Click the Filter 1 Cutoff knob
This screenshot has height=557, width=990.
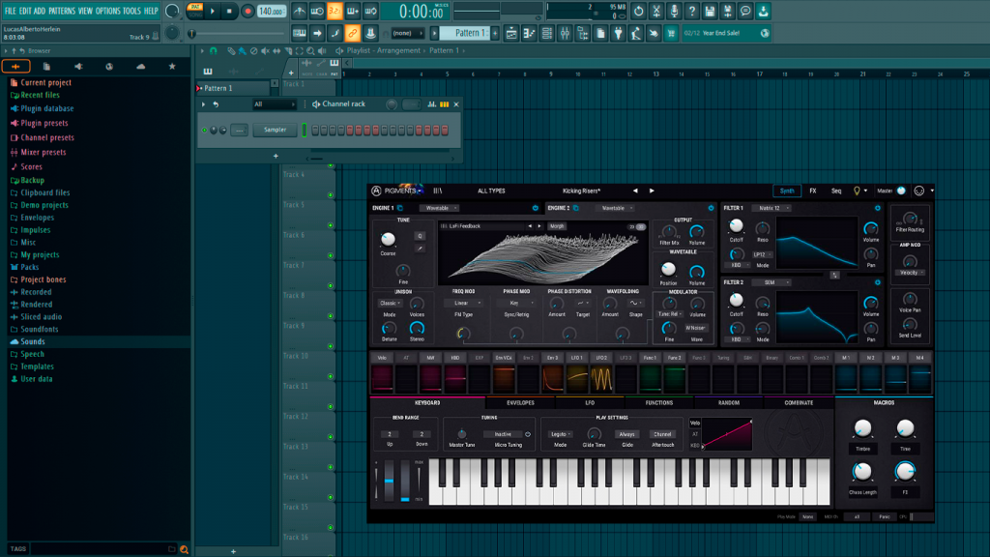(736, 226)
